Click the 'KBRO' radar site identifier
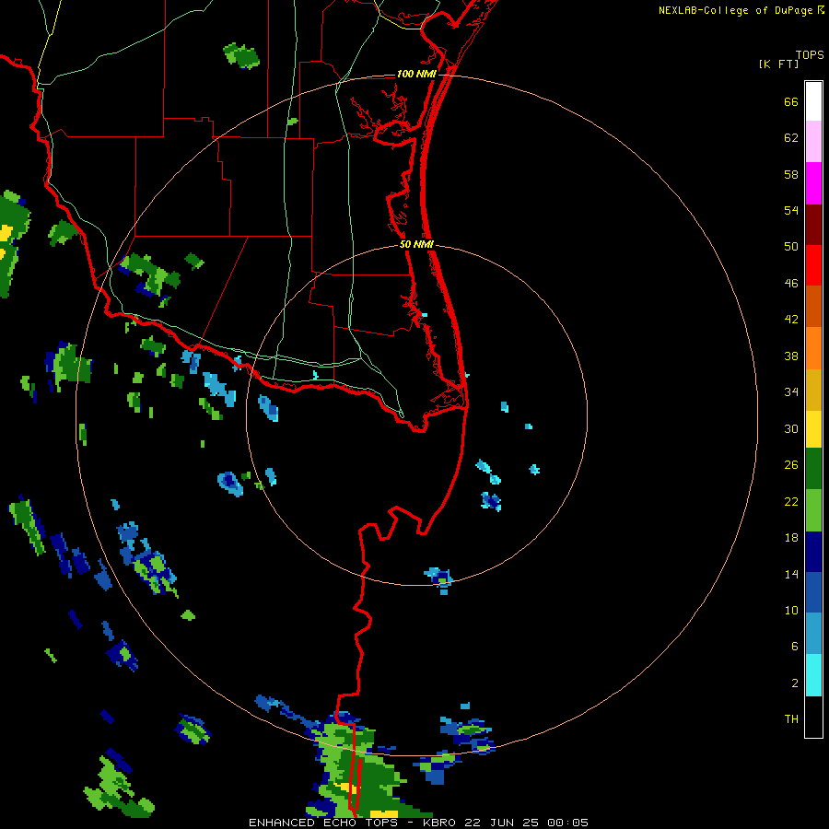Image resolution: width=829 pixels, height=829 pixels. coord(441,823)
